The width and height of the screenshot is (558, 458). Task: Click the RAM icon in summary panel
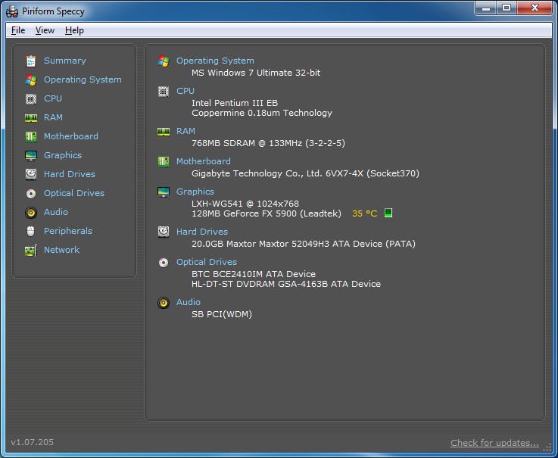coord(164,132)
